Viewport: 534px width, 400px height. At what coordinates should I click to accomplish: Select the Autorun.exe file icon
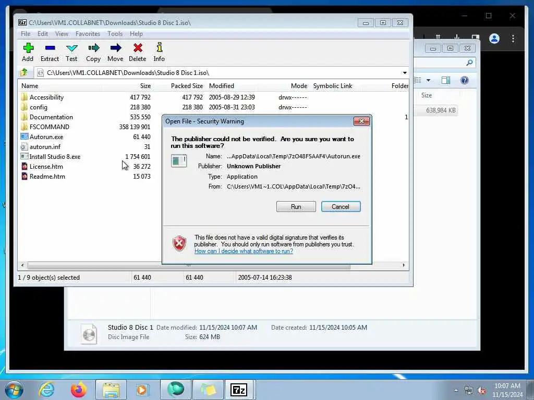click(24, 137)
